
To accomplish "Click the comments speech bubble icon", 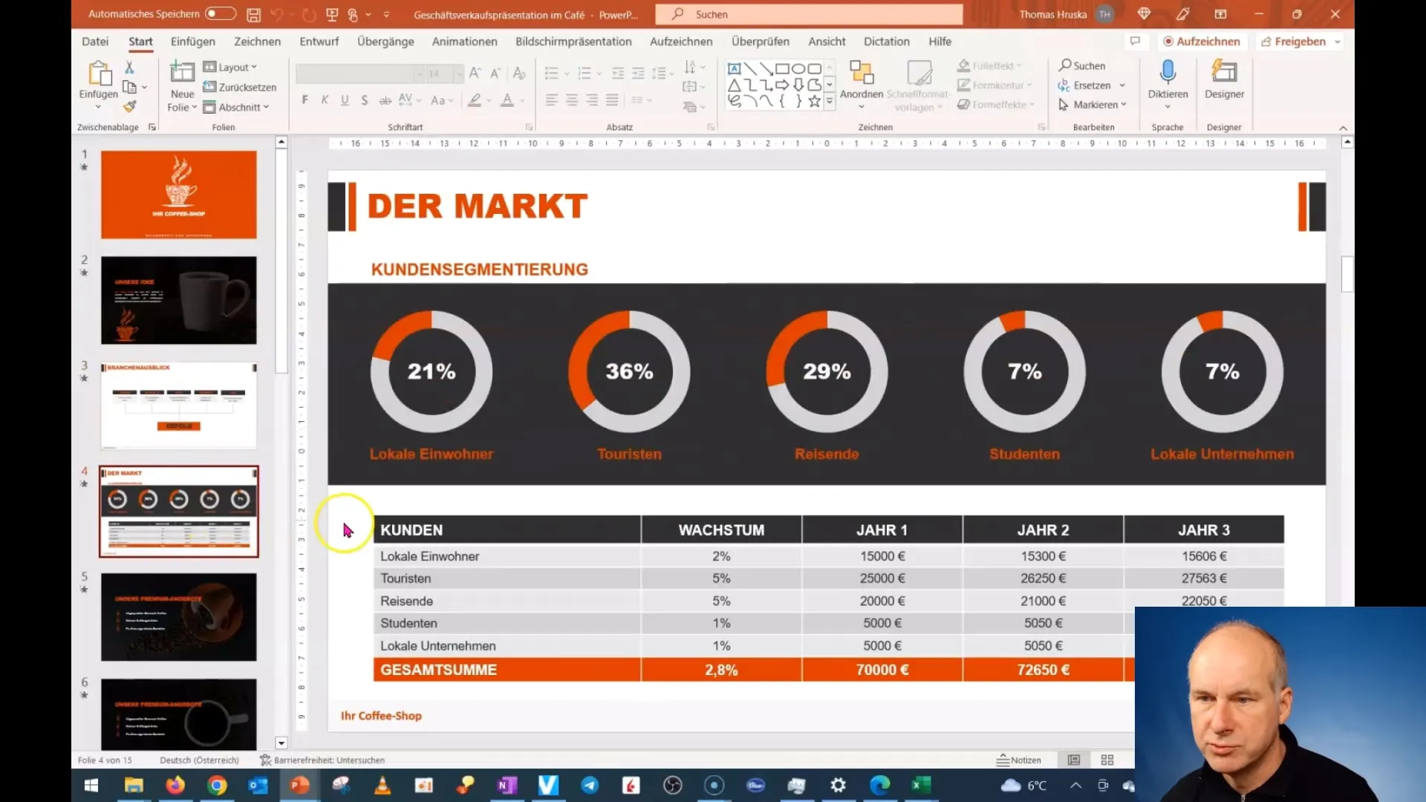I will (x=1135, y=41).
